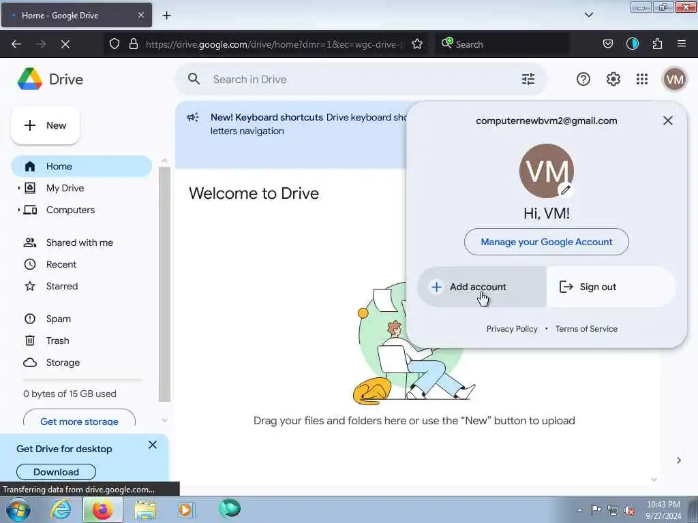Screen dimensions: 698x523
Task: Open a new browser tab
Action: pyautogui.click(x=166, y=16)
